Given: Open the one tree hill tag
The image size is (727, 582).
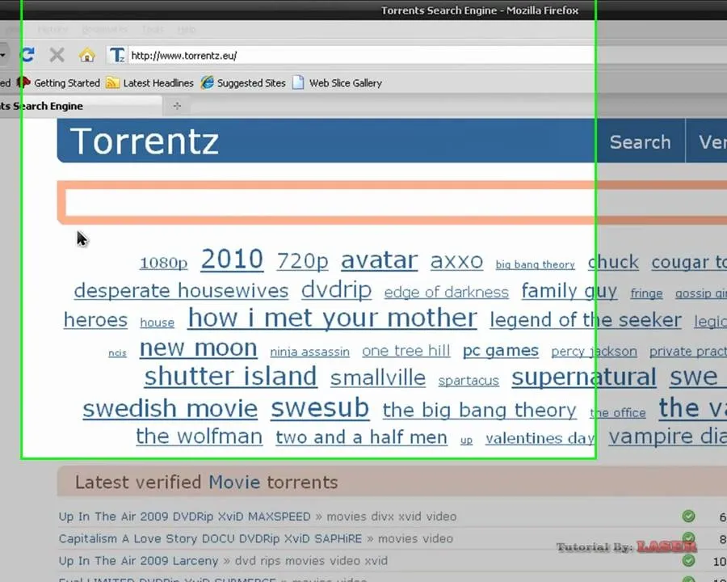Looking at the screenshot, I should click(x=406, y=351).
